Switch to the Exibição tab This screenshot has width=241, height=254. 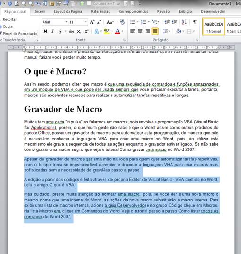(x=185, y=11)
